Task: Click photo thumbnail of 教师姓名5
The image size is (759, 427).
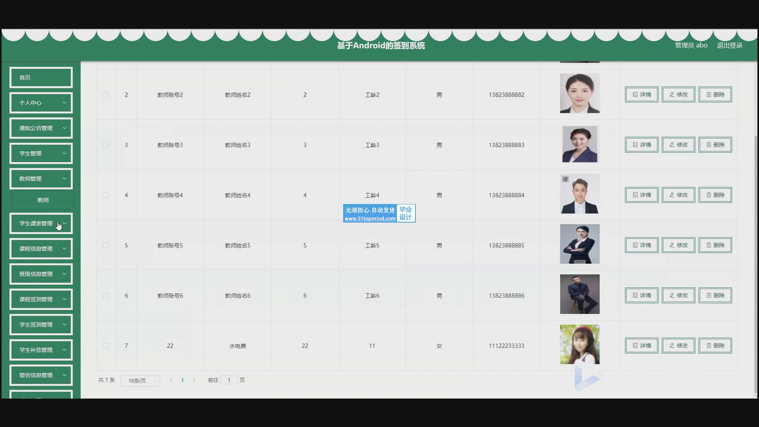Action: (x=580, y=244)
